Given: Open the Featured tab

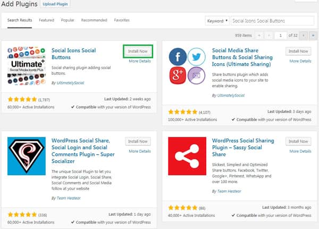Looking at the screenshot, I should (47, 20).
